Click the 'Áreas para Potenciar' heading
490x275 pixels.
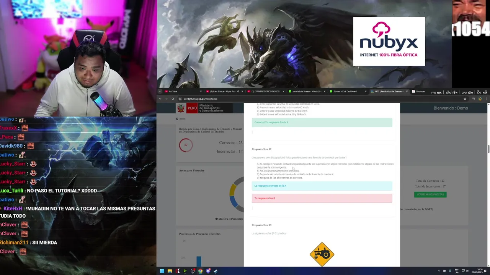pyautogui.click(x=192, y=170)
